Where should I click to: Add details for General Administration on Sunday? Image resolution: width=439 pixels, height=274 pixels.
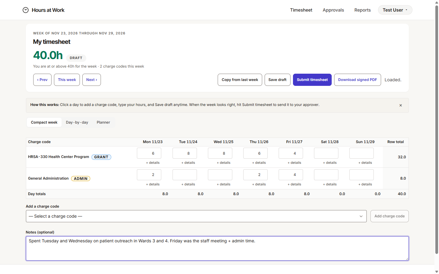click(x=365, y=184)
